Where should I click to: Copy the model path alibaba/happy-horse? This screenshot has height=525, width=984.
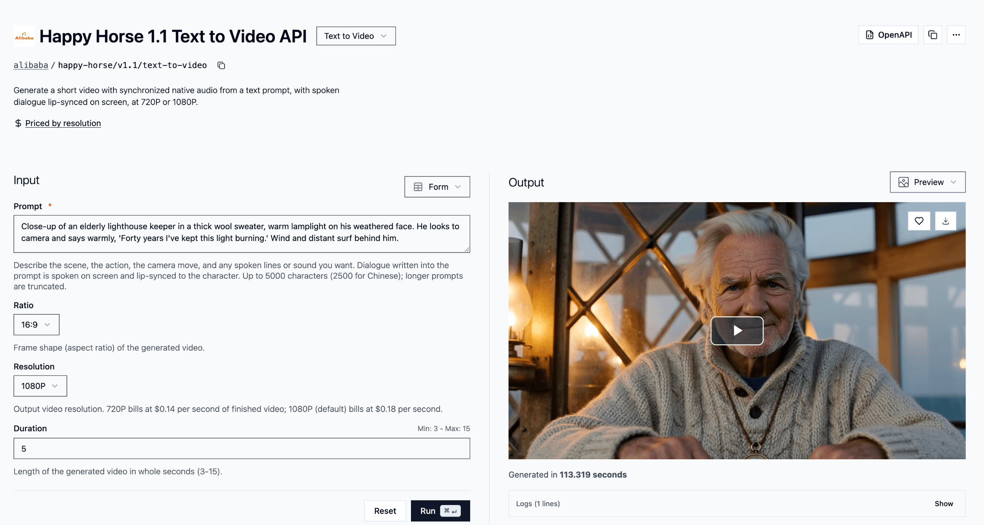(221, 65)
